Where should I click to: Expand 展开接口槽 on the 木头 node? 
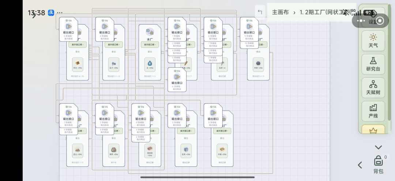point(78,45)
